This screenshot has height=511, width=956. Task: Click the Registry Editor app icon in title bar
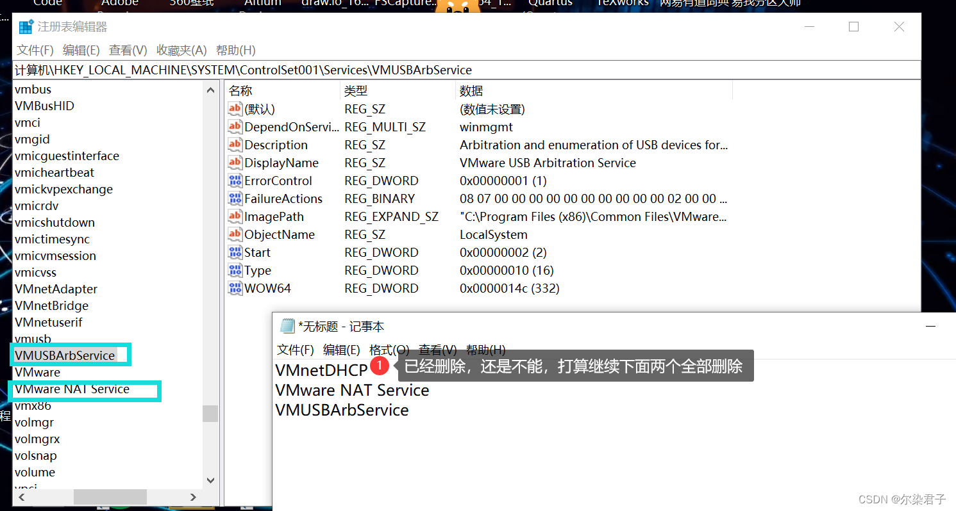click(x=26, y=27)
